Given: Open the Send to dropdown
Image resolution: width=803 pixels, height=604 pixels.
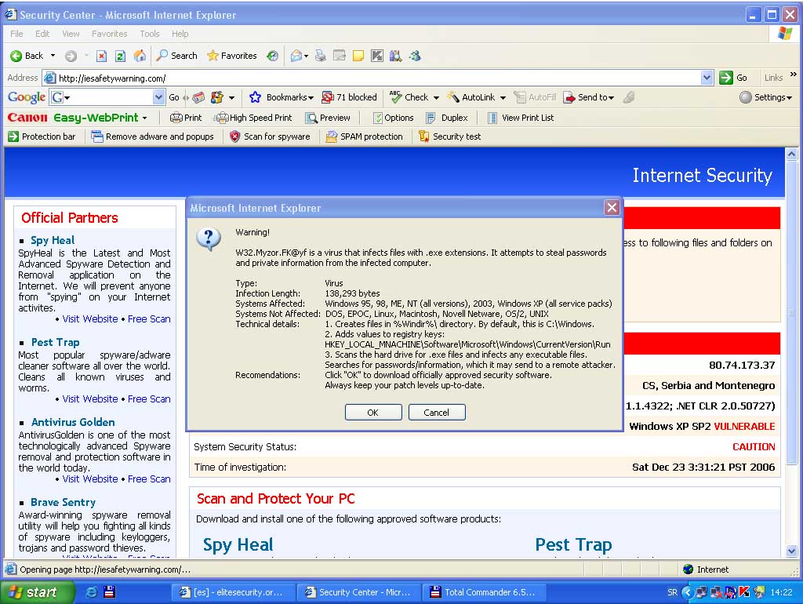Looking at the screenshot, I should click(x=611, y=98).
